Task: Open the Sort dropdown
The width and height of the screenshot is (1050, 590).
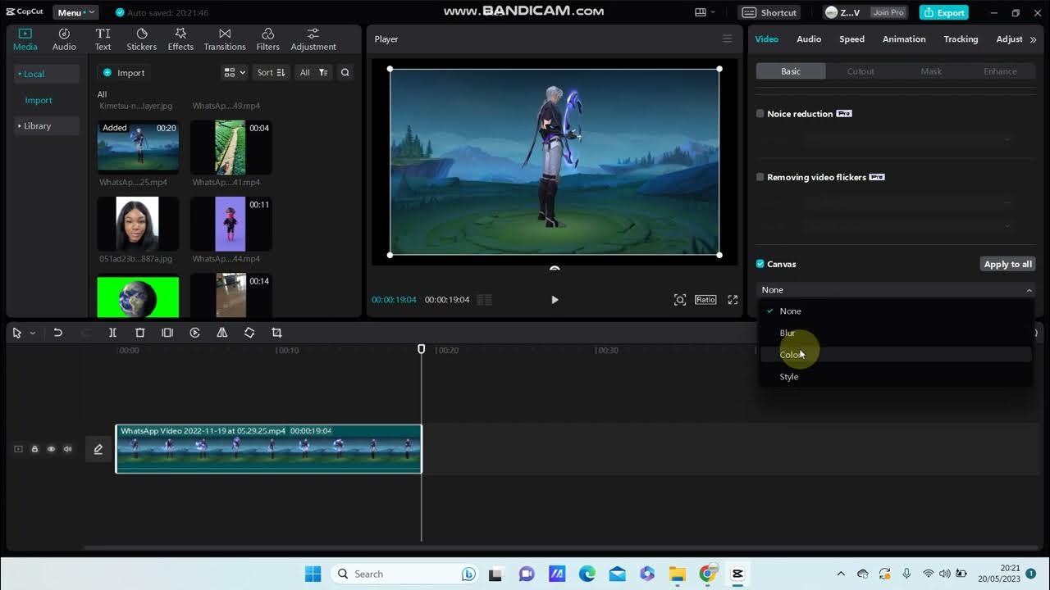Action: coord(271,72)
